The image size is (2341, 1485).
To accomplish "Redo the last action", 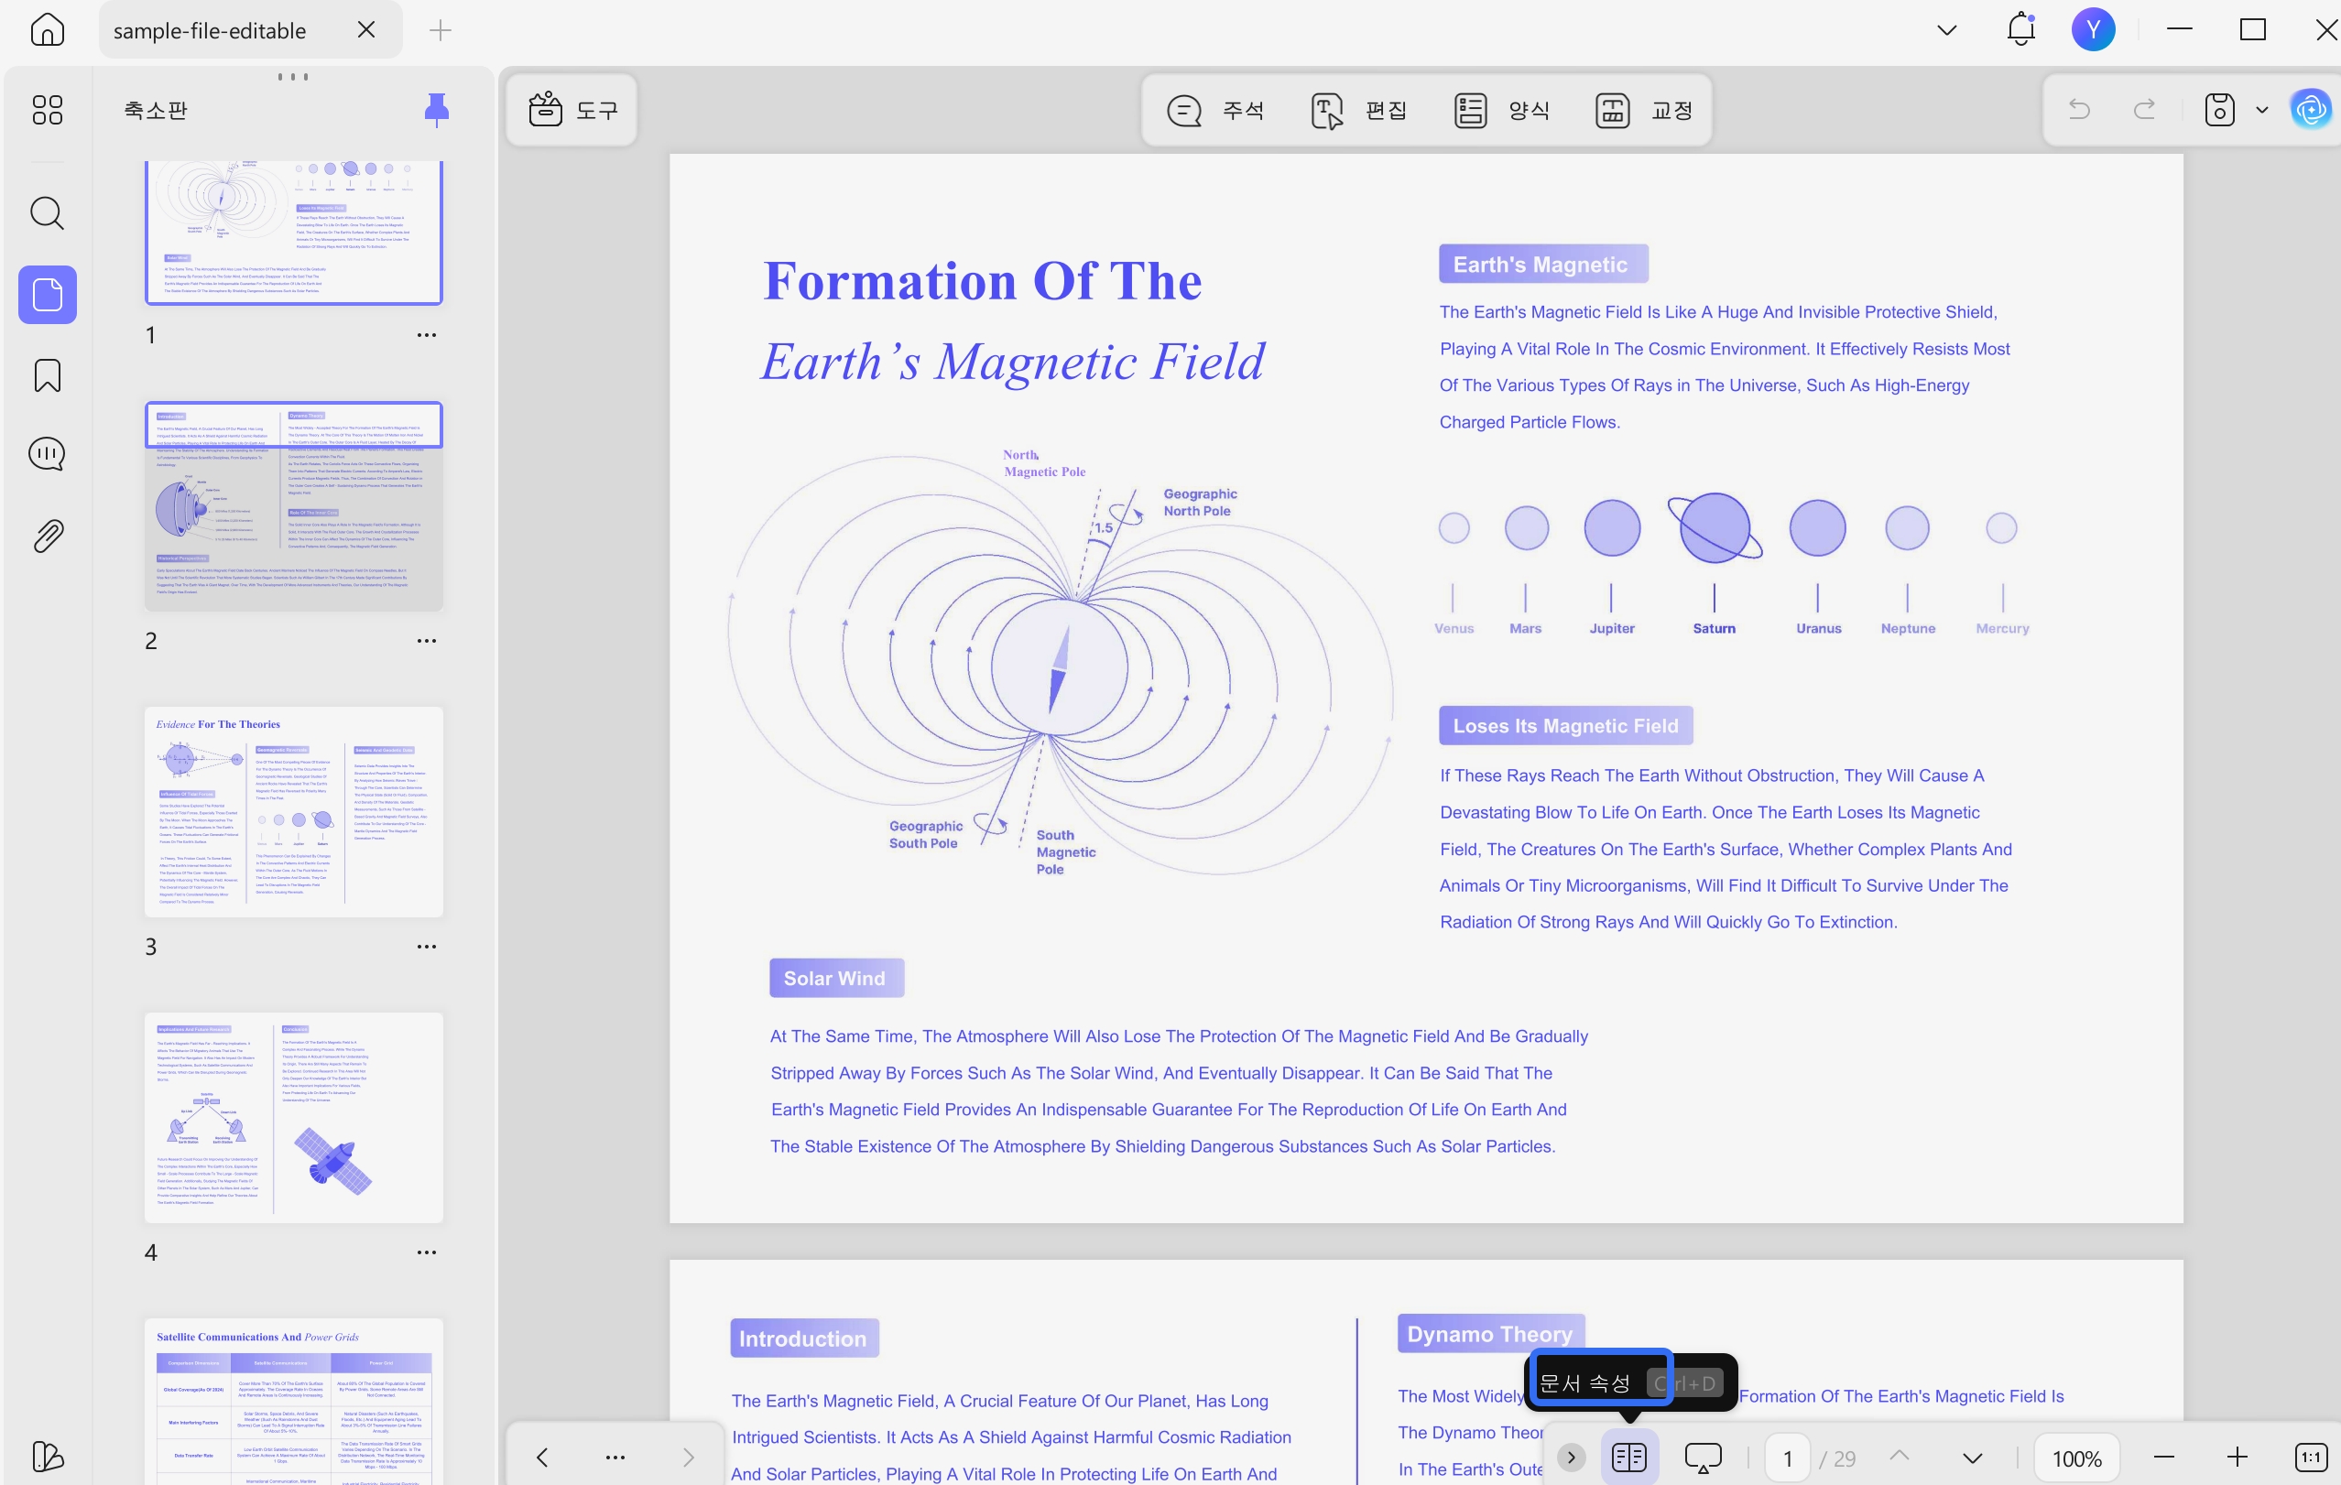I will click(2145, 109).
